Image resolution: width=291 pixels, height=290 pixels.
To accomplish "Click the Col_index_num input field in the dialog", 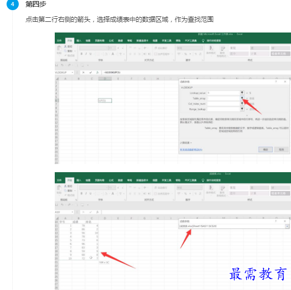I will tap(224, 104).
